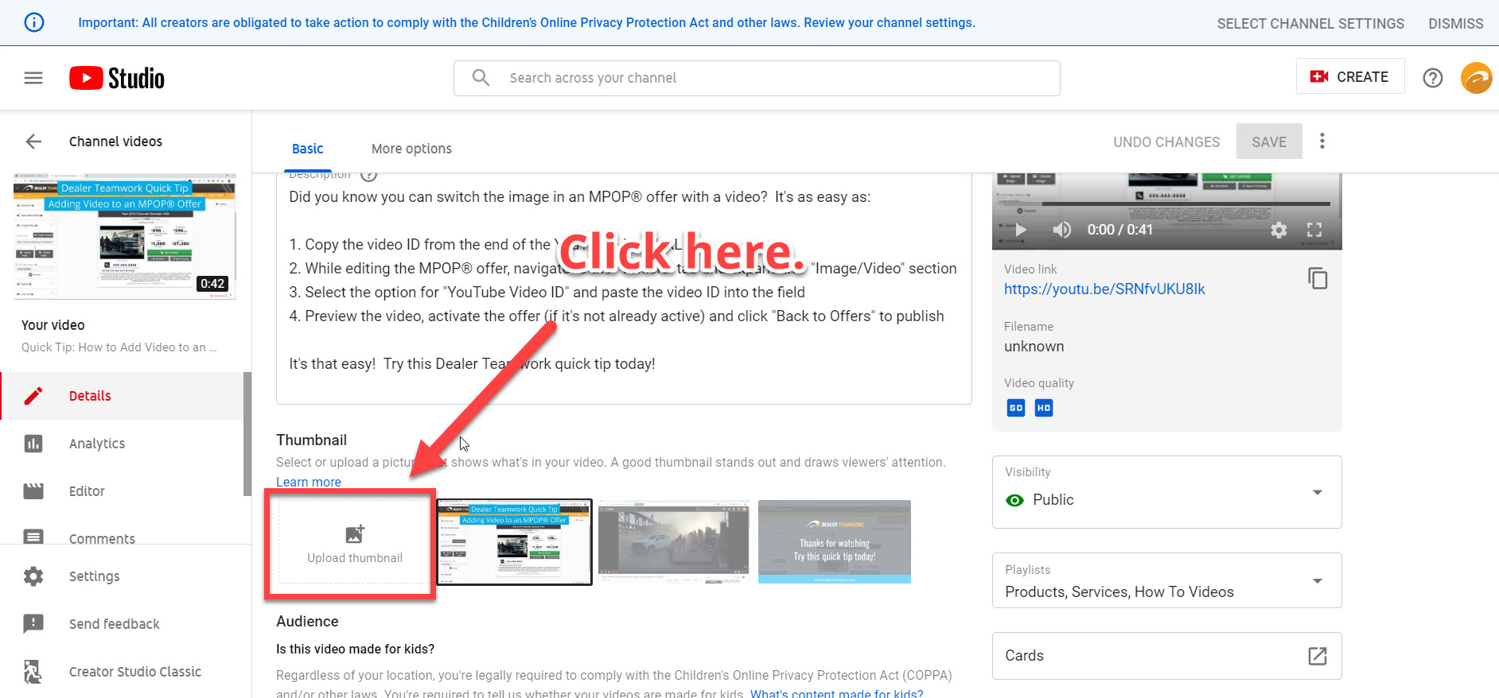This screenshot has width=1499, height=698.
Task: Select the Thanks for watching thumbnail
Action: click(x=835, y=541)
